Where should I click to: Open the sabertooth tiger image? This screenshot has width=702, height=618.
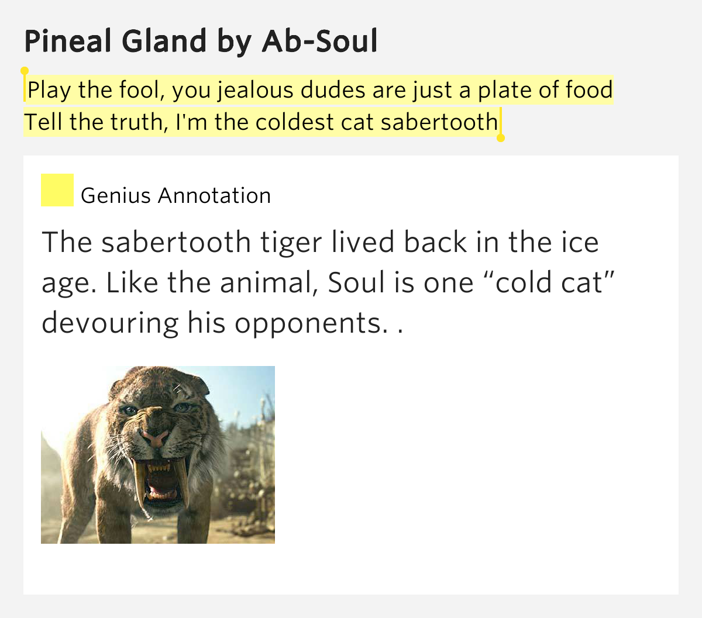[157, 454]
